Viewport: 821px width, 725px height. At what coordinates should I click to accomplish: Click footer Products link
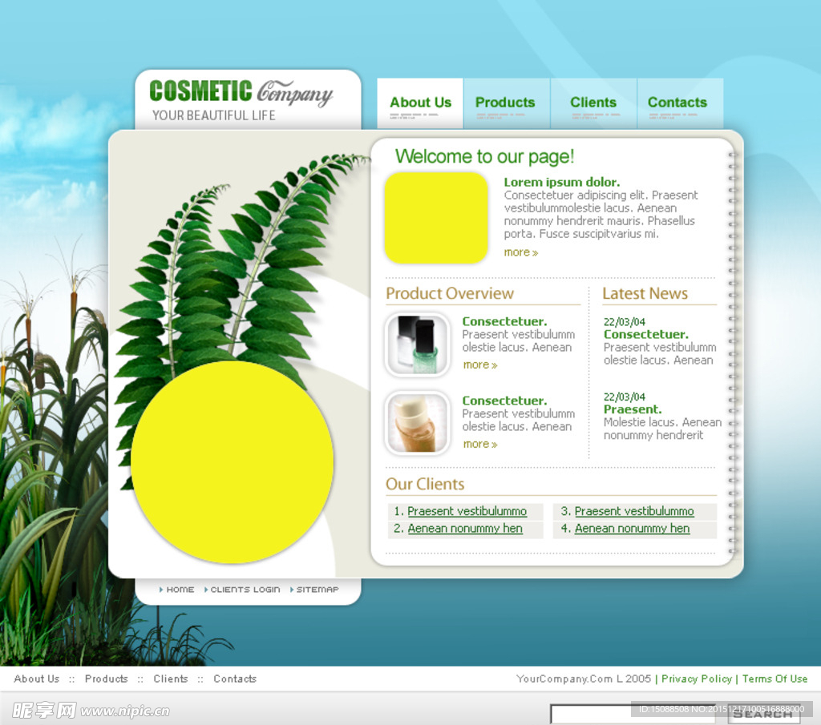pos(107,679)
